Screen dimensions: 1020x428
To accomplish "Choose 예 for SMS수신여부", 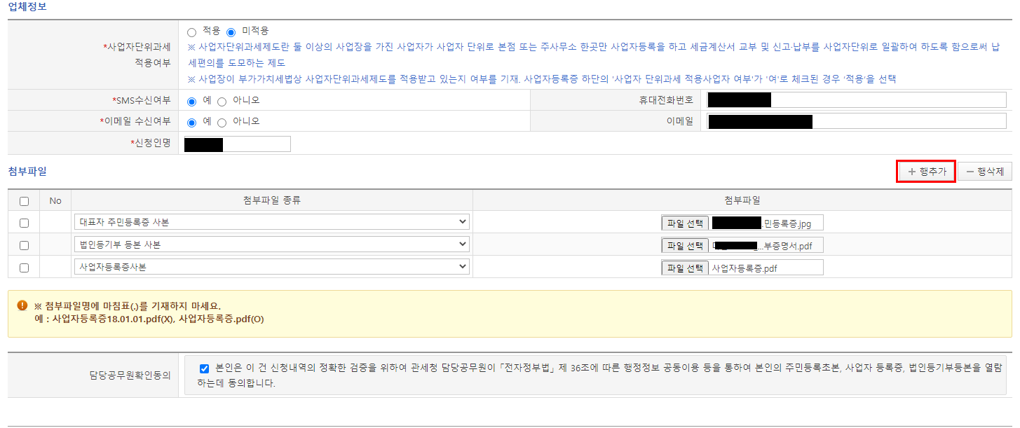I will click(191, 102).
